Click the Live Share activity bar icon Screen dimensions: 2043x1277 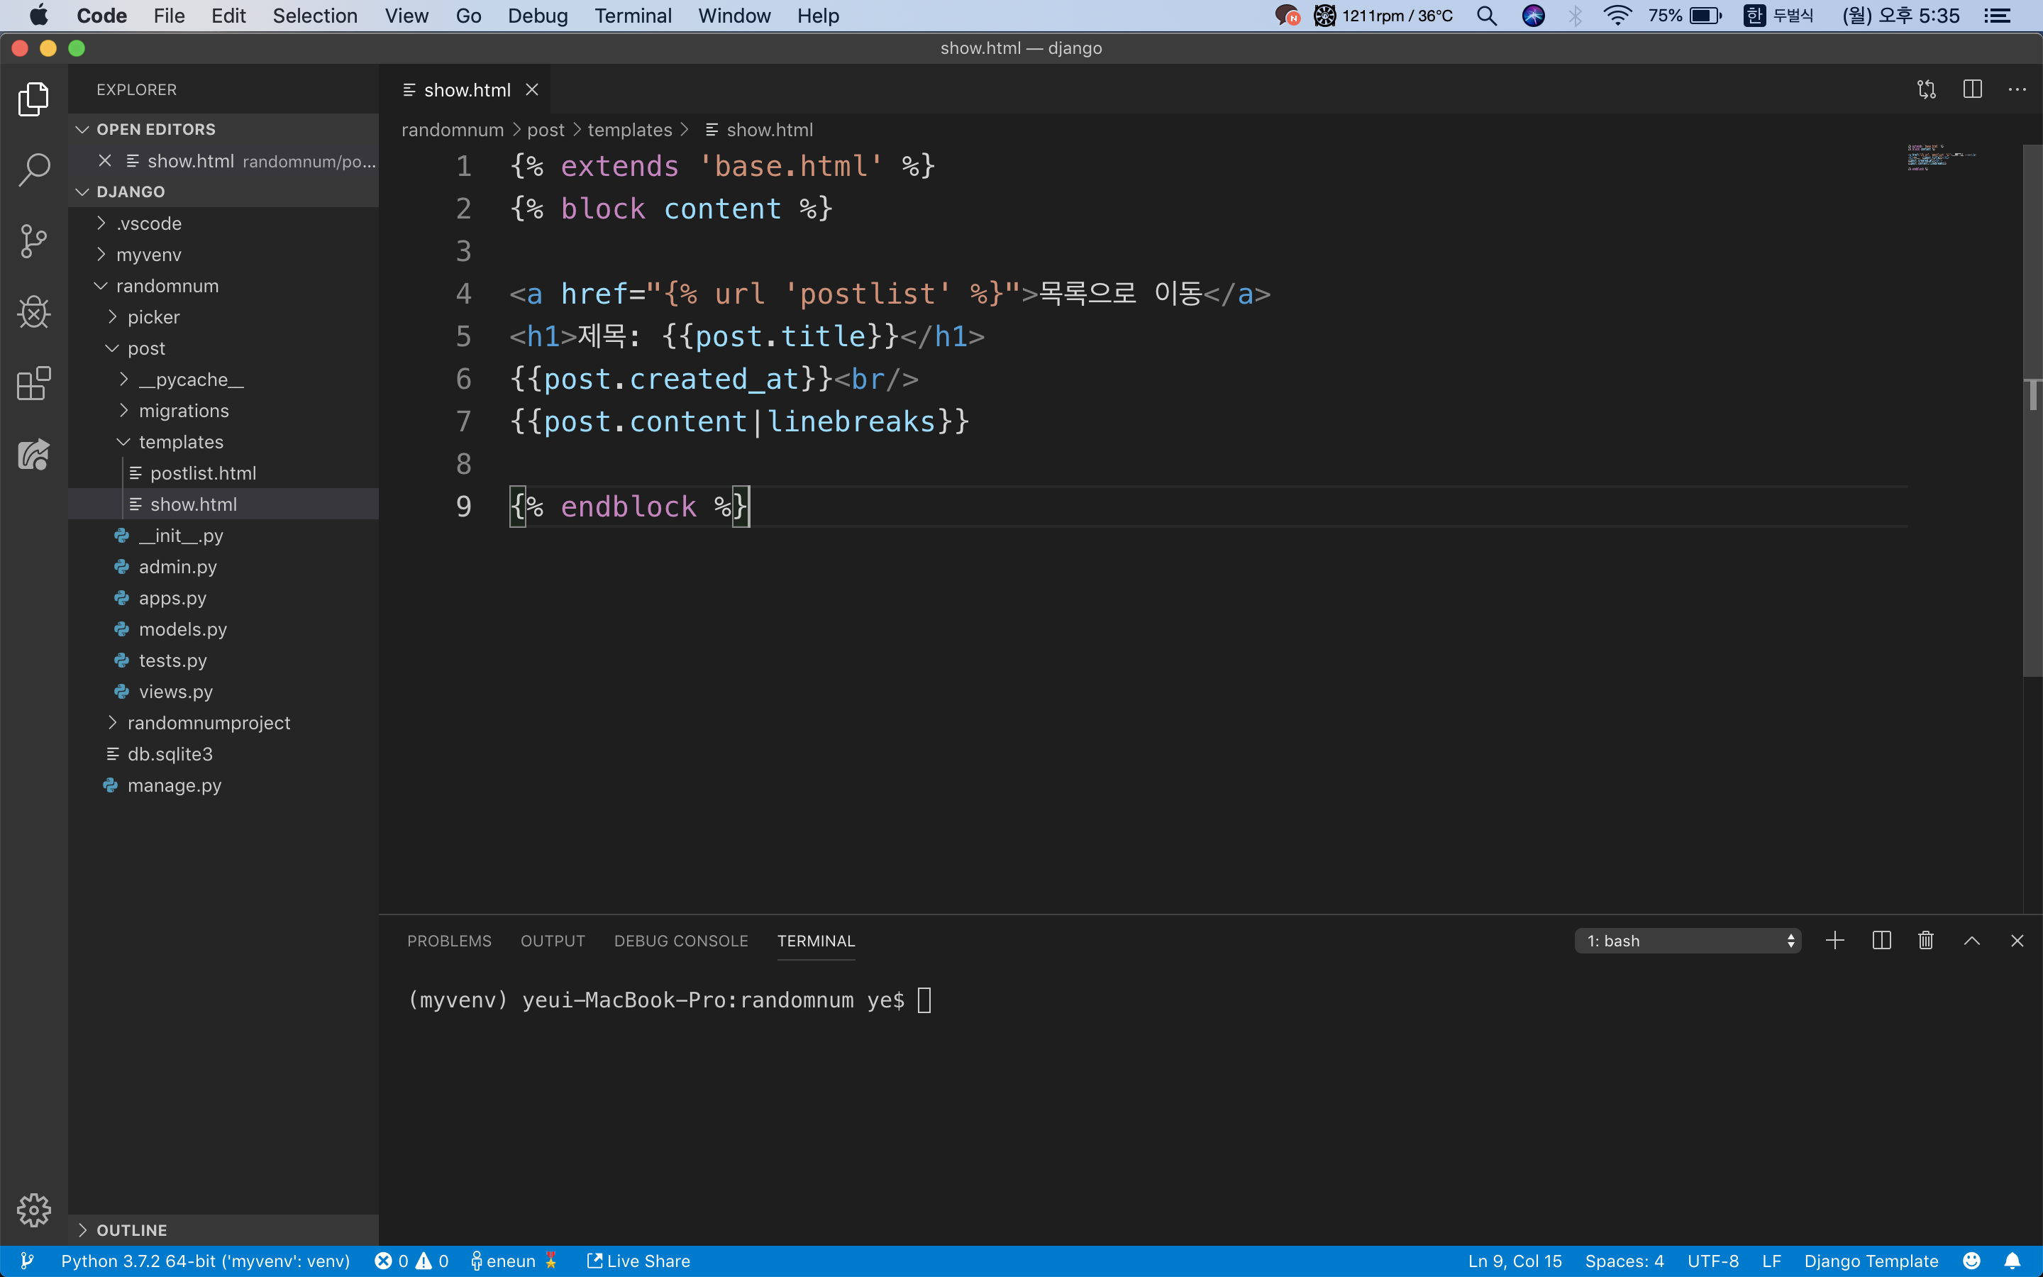point(34,455)
